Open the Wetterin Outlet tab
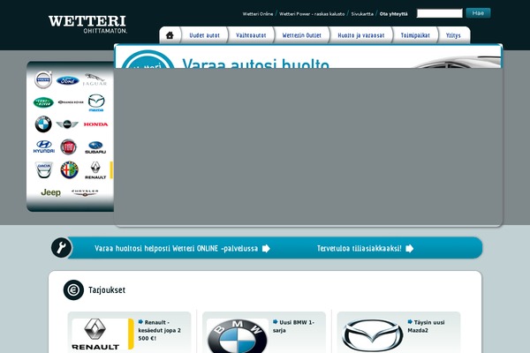Image resolution: width=530 pixels, height=353 pixels. 302,35
